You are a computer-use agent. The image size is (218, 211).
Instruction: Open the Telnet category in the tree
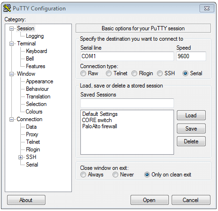pyautogui.click(x=33, y=142)
